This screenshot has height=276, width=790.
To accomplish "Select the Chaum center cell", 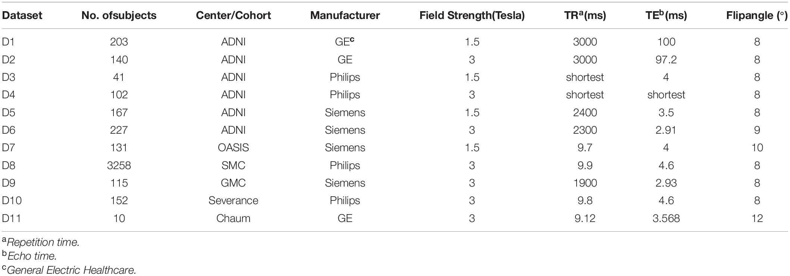I will (x=233, y=218).
